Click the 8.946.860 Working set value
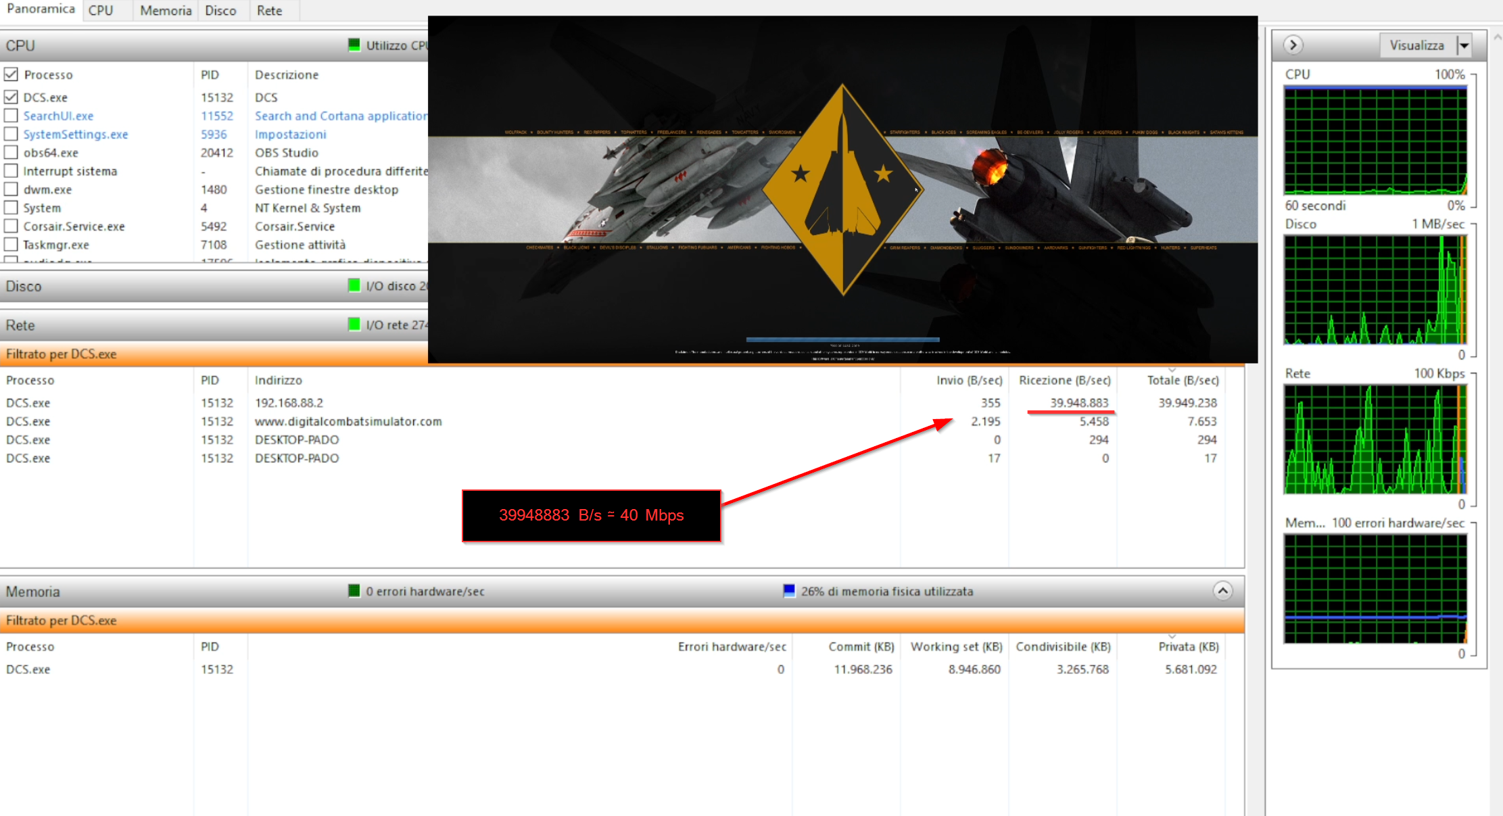The height and width of the screenshot is (816, 1503). click(x=974, y=669)
